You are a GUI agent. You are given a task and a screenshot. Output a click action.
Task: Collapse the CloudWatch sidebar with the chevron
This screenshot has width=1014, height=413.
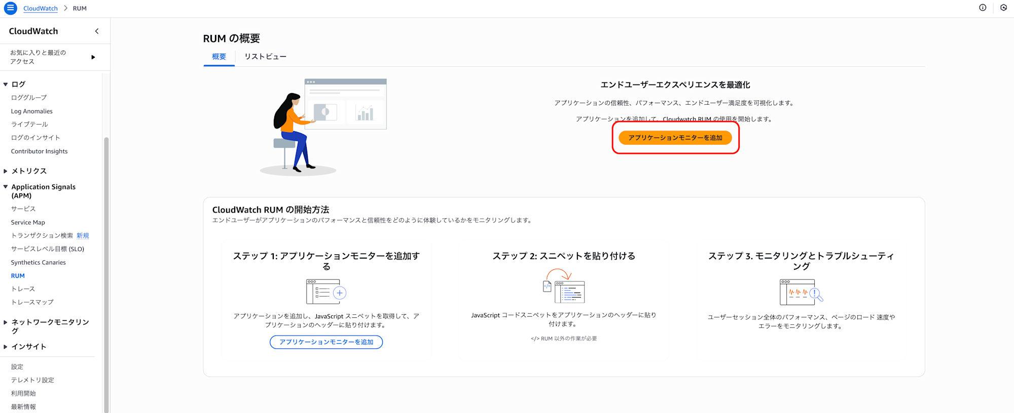(x=97, y=31)
